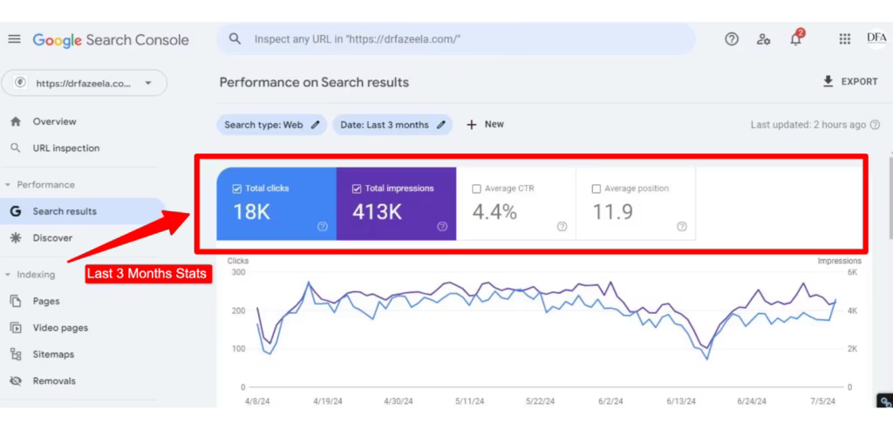Click the Sitemaps icon
The height and width of the screenshot is (444, 893).
[x=16, y=354]
